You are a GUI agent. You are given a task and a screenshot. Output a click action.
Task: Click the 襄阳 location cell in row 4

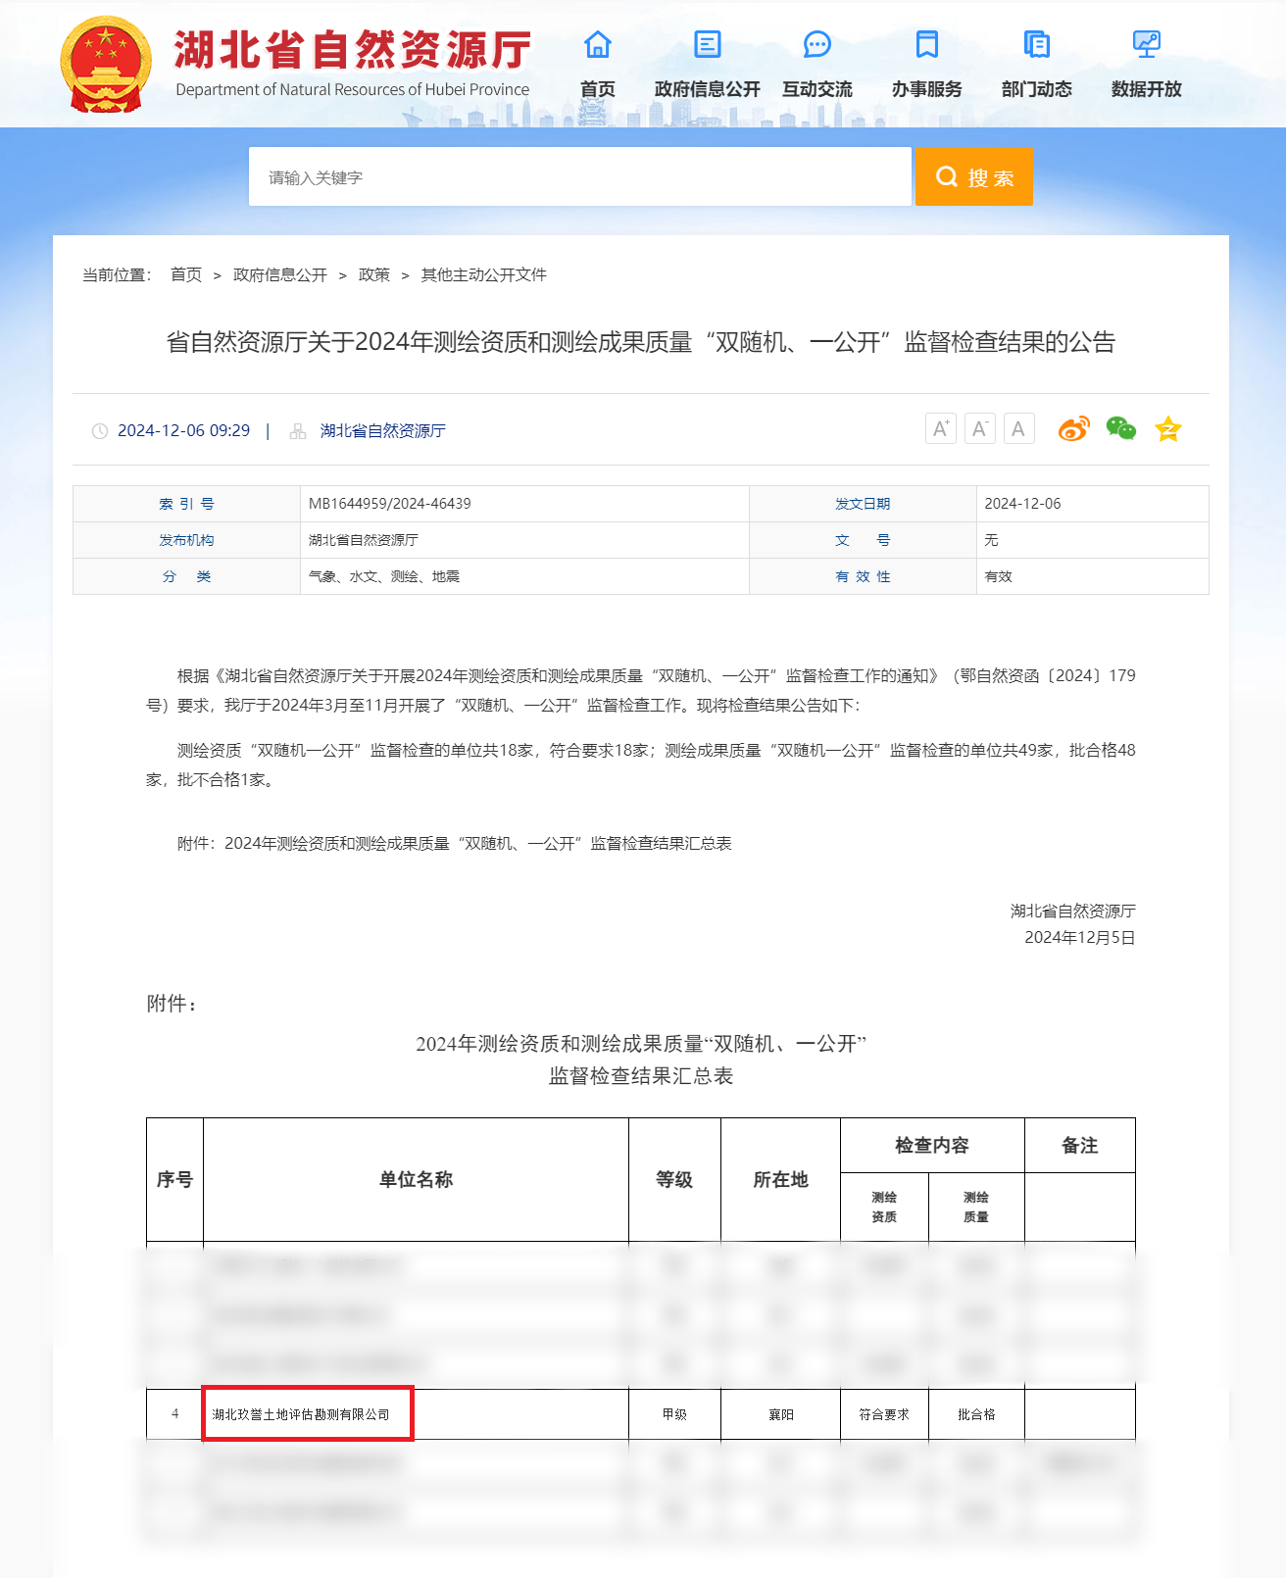coord(780,1414)
